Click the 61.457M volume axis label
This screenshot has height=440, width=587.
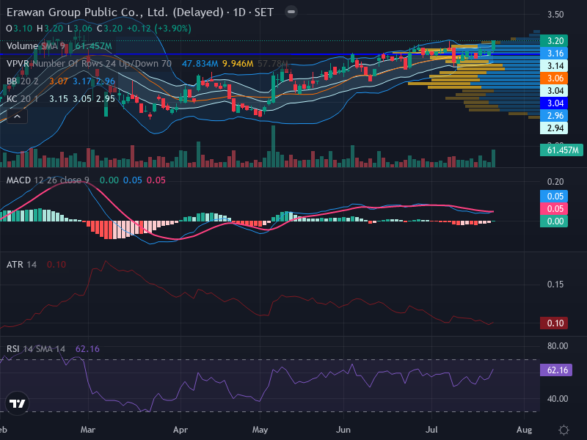tap(561, 150)
